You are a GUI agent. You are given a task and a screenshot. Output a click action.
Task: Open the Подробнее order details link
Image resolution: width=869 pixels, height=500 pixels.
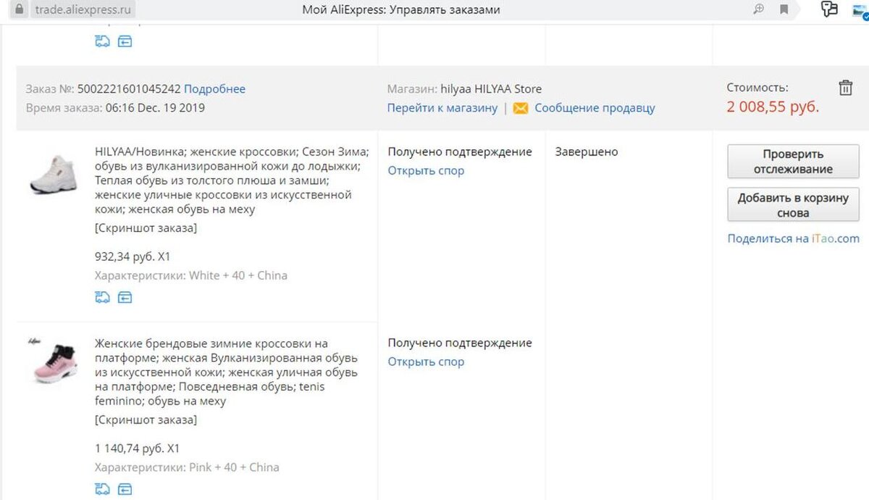click(x=214, y=89)
